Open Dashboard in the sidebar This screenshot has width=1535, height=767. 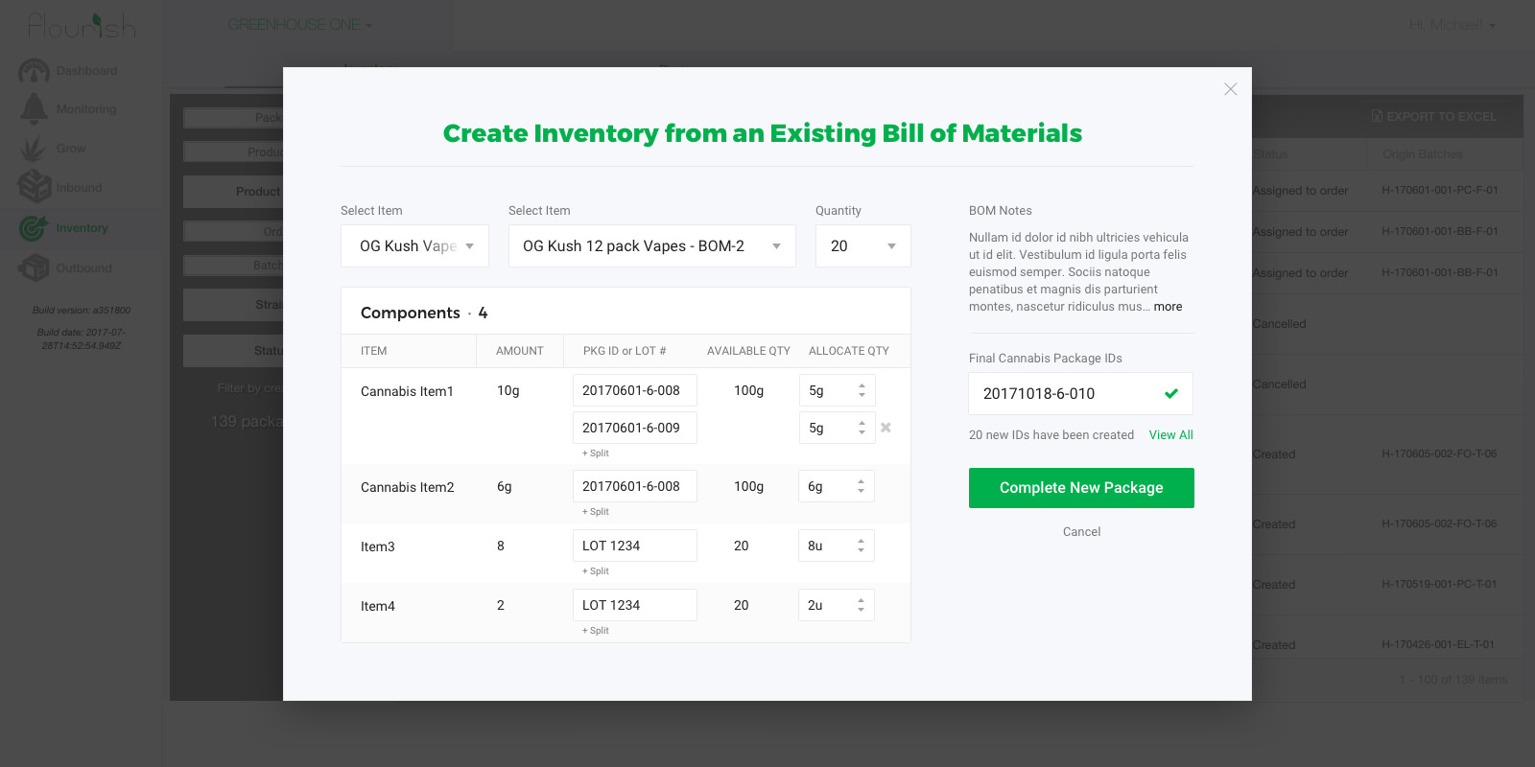tap(86, 71)
